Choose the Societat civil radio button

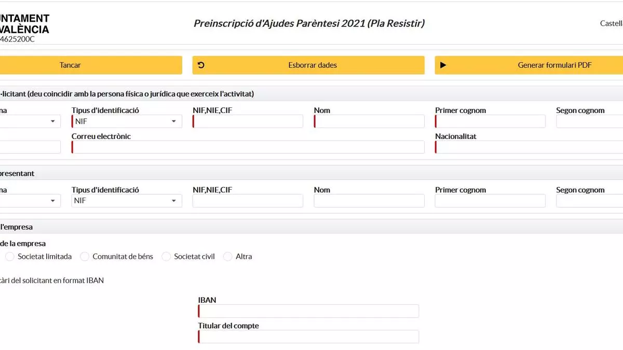[166, 257]
